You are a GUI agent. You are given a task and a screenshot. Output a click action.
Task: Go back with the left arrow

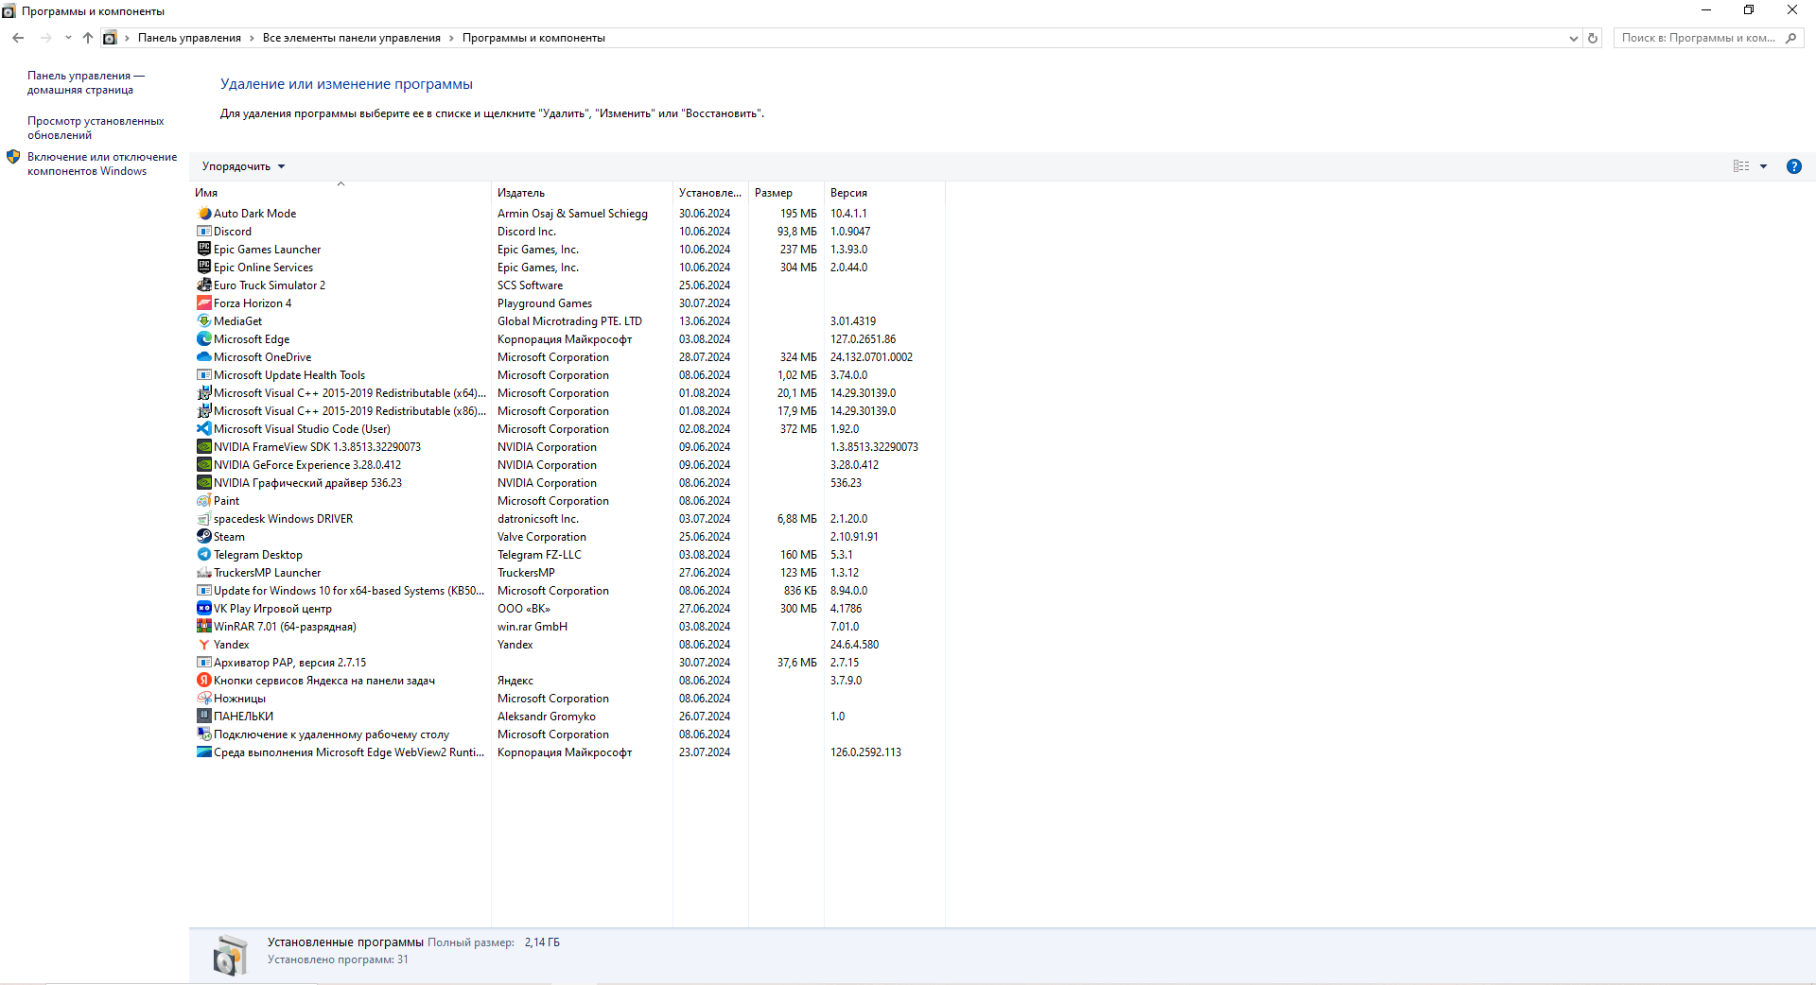click(x=18, y=38)
